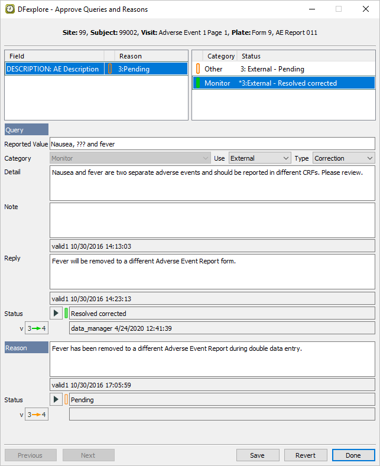Click the Done button
Screen dimensions: 380x466
(x=353, y=455)
